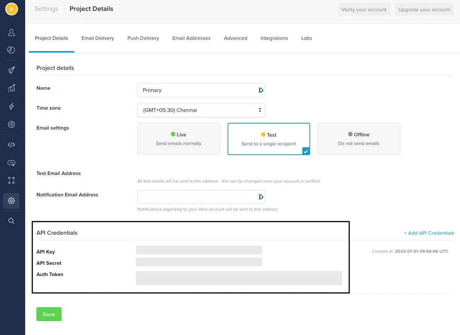The height and width of the screenshot is (335, 460).
Task: Open the bar chart Reports icon
Action: (x=11, y=88)
